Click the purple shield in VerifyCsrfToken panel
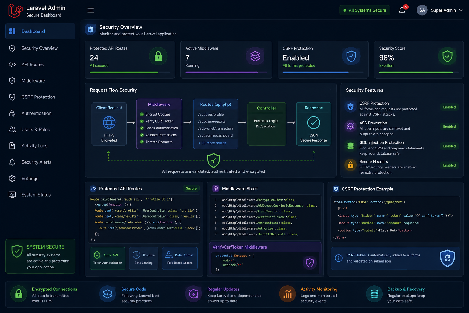 310,263
